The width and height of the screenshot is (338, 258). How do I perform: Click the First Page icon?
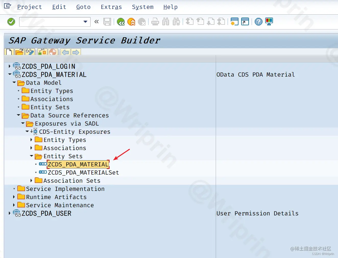point(190,22)
